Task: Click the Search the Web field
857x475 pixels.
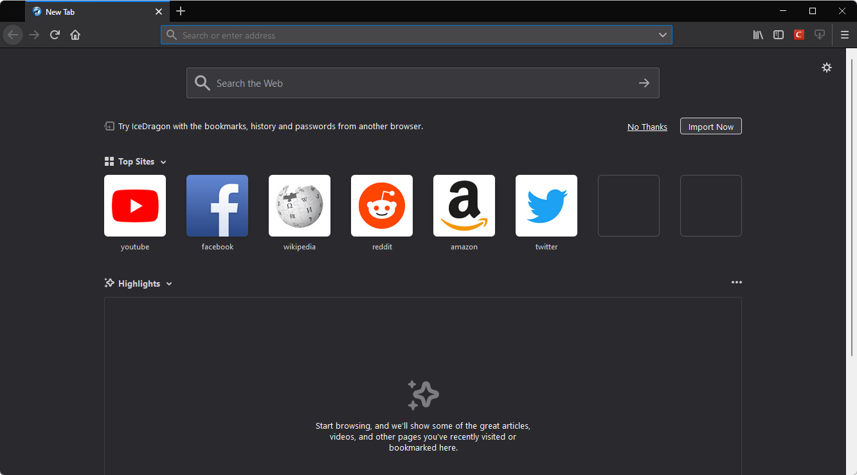Action: (x=423, y=83)
